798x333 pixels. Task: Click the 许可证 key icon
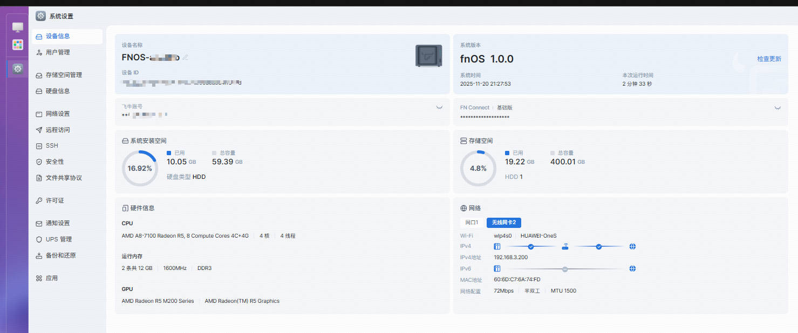(39, 200)
